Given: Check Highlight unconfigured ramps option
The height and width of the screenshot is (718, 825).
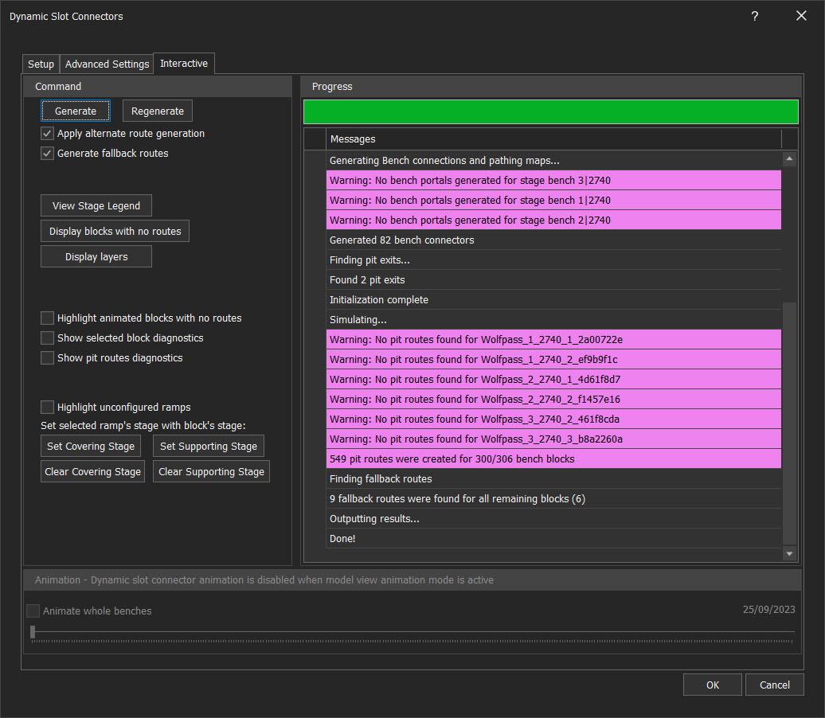Looking at the screenshot, I should point(48,408).
